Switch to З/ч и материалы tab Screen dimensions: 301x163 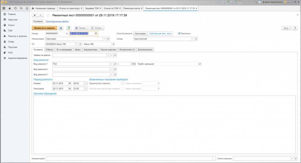pyautogui.click(x=64, y=50)
